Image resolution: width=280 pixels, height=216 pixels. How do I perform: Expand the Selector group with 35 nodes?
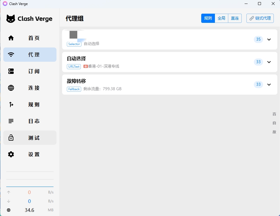(x=269, y=39)
